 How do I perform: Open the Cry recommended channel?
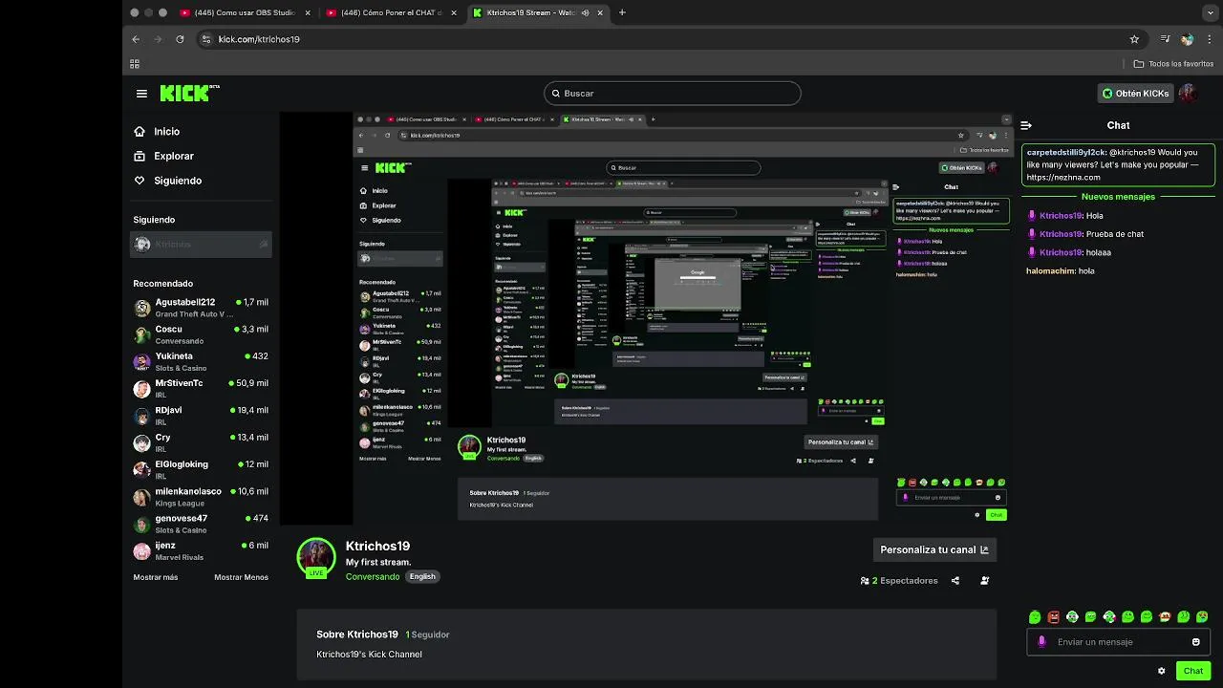201,442
